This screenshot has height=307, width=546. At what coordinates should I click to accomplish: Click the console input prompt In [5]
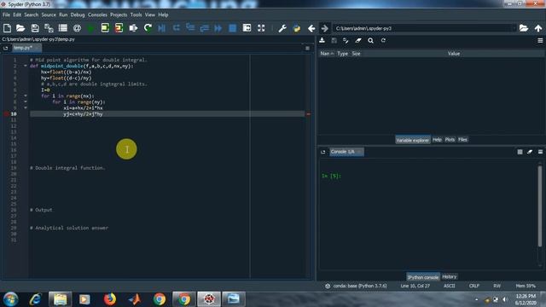pos(331,176)
